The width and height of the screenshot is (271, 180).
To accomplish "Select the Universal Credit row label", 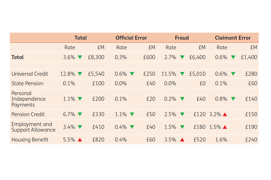I will coord(30,74).
